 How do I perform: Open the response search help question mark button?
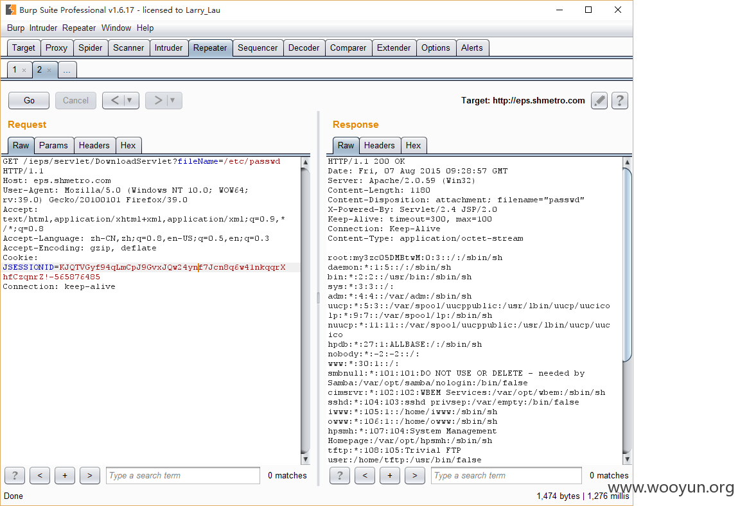click(340, 475)
